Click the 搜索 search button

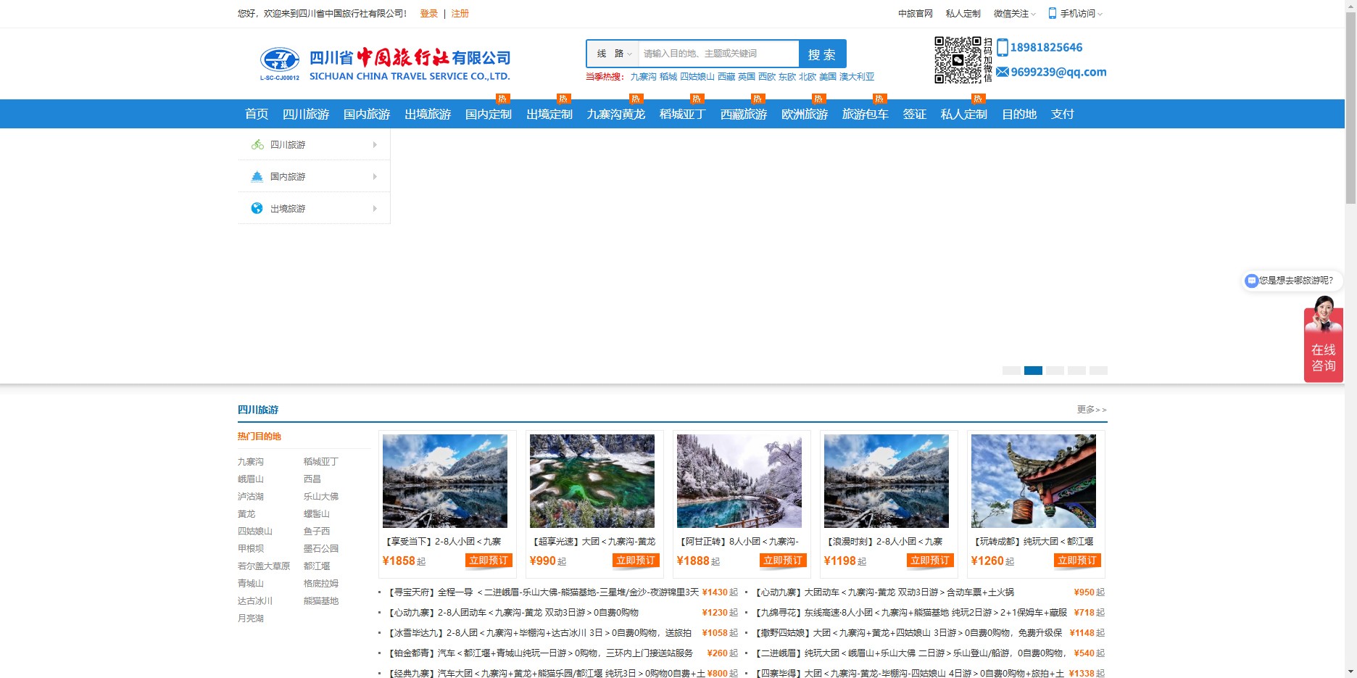823,53
